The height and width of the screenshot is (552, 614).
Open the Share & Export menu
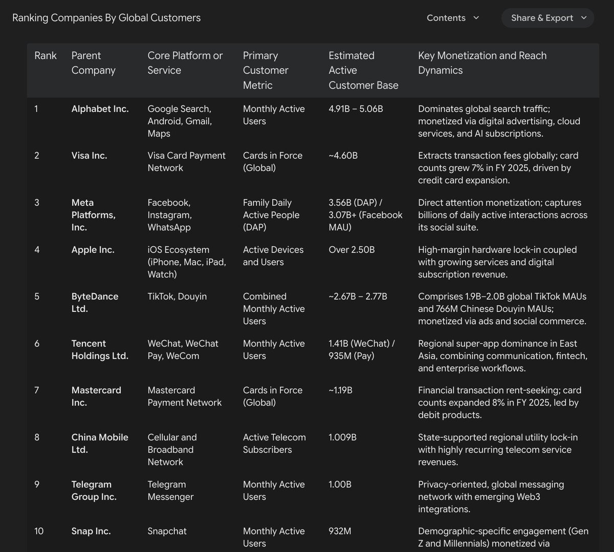[x=547, y=18]
